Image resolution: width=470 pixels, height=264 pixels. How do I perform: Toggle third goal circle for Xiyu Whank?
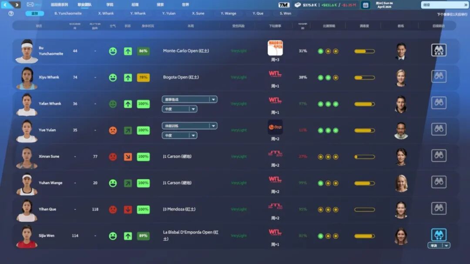336,77
